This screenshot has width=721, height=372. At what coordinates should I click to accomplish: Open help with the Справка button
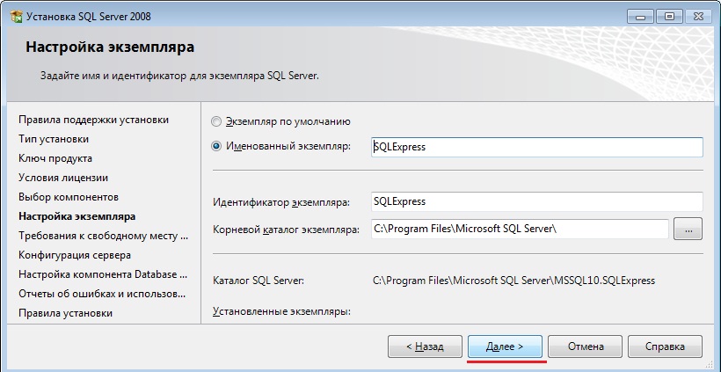pyautogui.click(x=665, y=346)
